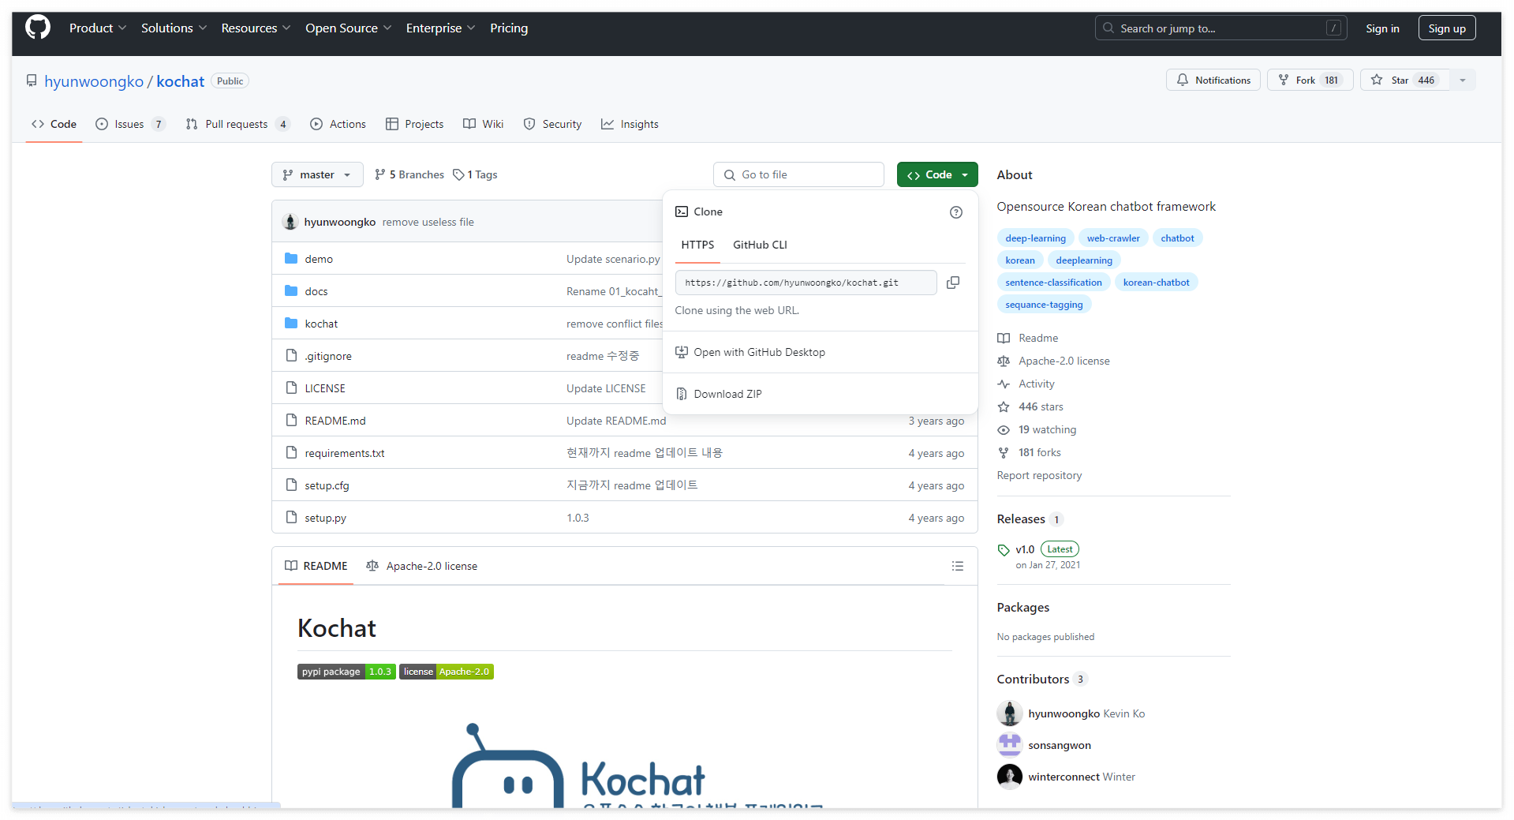Click the pypi package 1.0.3 badge

pos(346,672)
